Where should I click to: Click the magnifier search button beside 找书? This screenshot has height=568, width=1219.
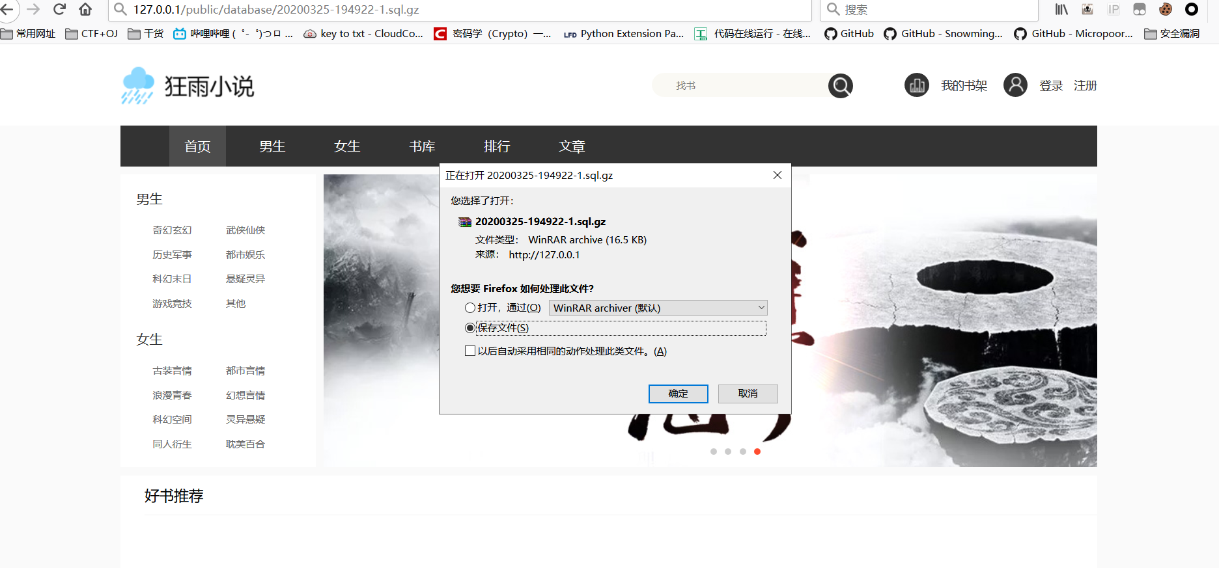pos(840,86)
